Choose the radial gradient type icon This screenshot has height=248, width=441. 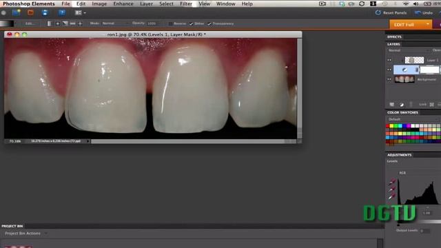pyautogui.click(x=57, y=23)
